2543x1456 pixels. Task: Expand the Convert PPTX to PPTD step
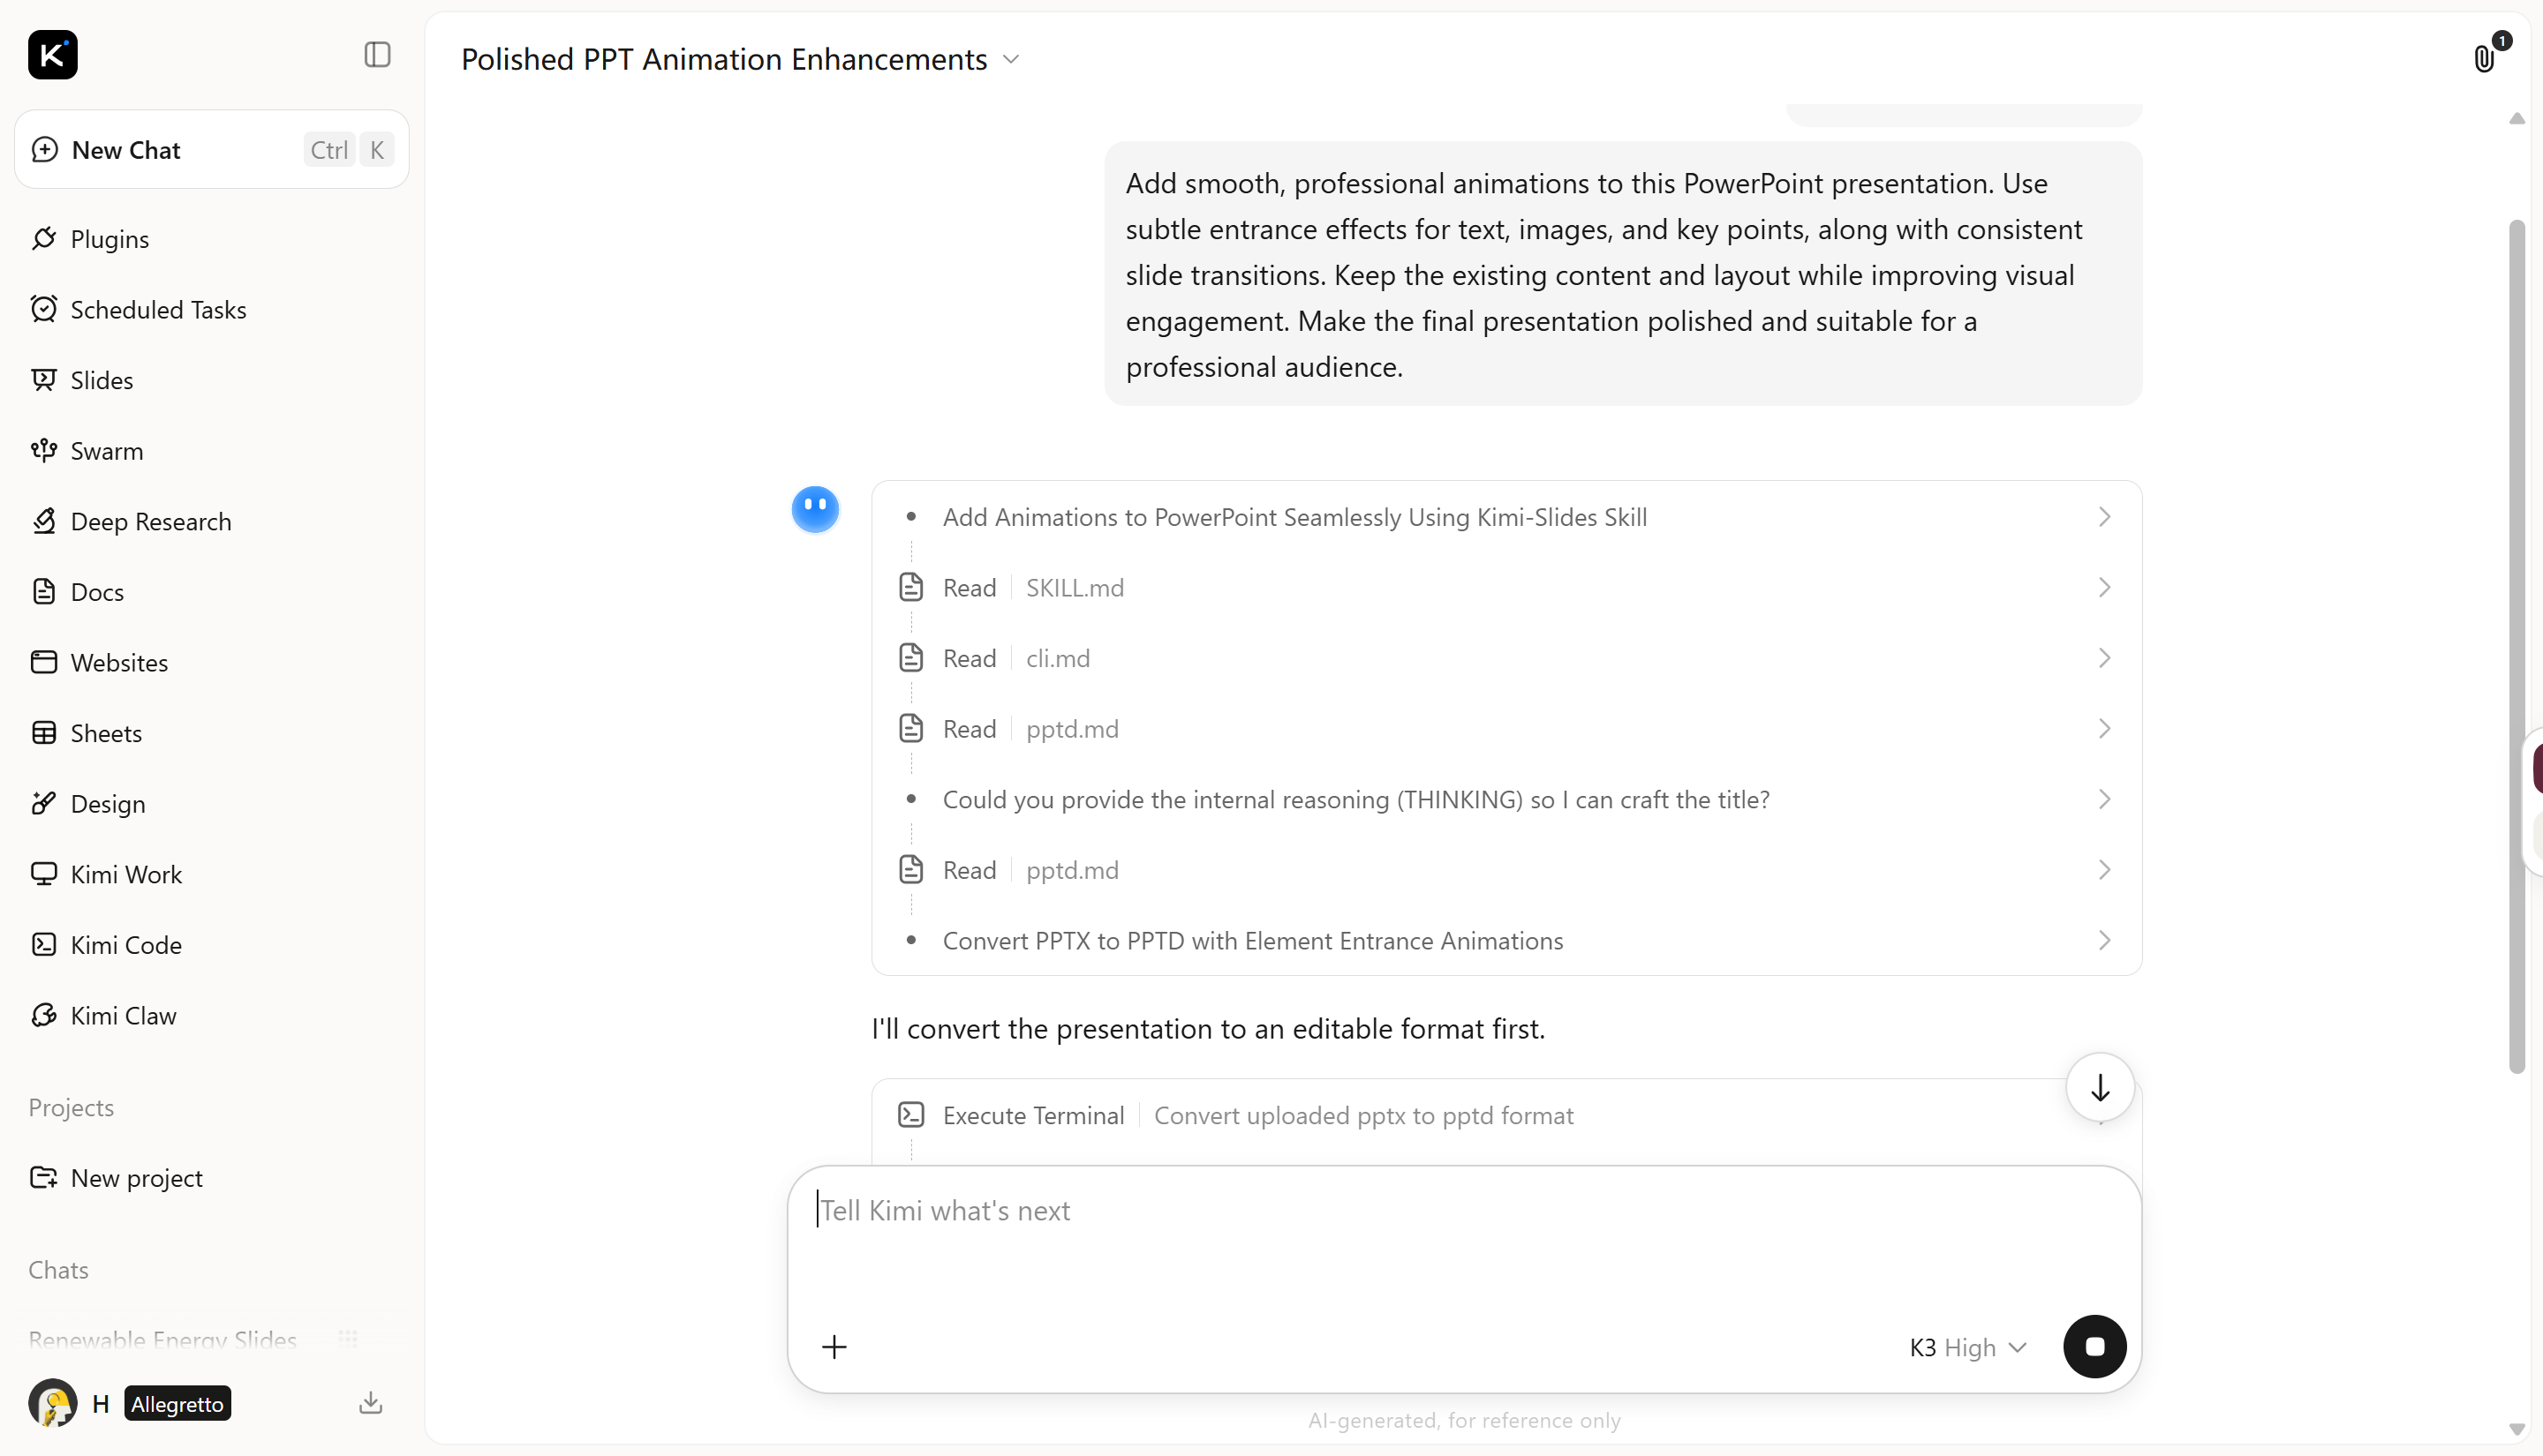[1506, 941]
